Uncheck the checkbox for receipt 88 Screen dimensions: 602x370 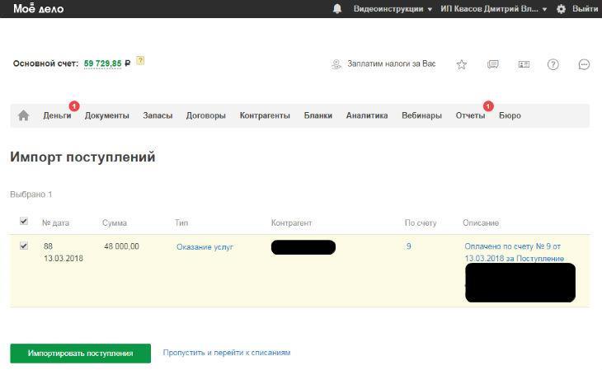pos(24,246)
